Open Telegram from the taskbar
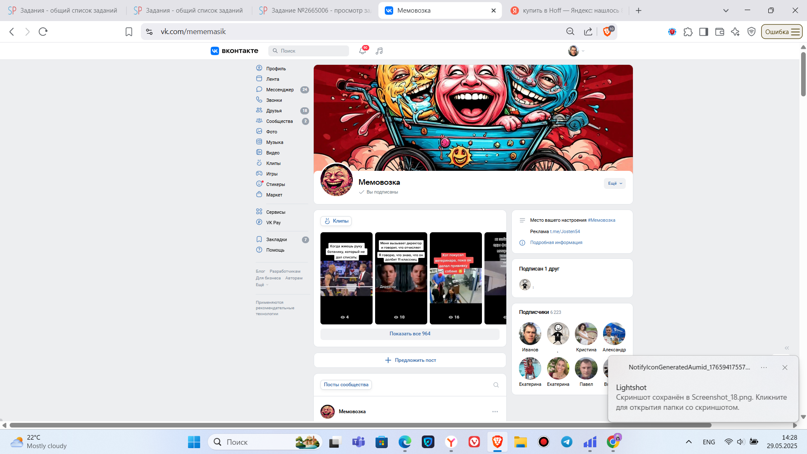 click(x=567, y=442)
